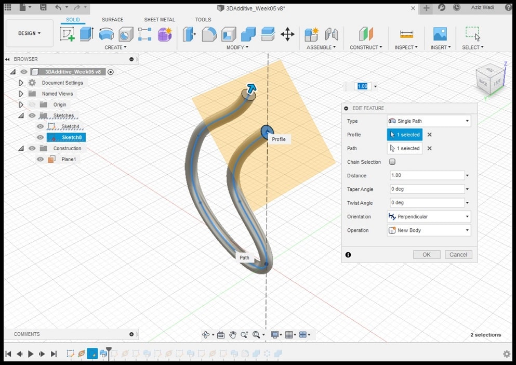This screenshot has height=365, width=516.
Task: Select the Extrude tool in Create
Action: click(86, 34)
